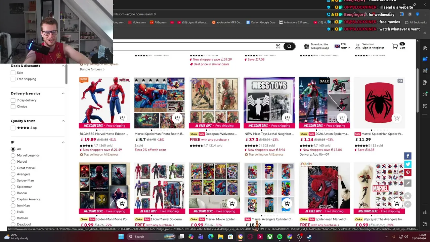The width and height of the screenshot is (430, 242).
Task: Add Spider-Man Movie Poster item to cart
Action: pyautogui.click(x=122, y=203)
